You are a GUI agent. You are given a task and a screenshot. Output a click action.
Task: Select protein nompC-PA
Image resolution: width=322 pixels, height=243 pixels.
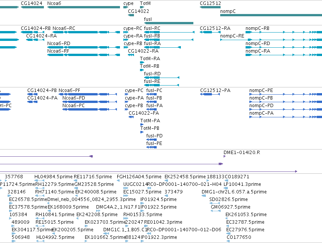pos(286,117)
